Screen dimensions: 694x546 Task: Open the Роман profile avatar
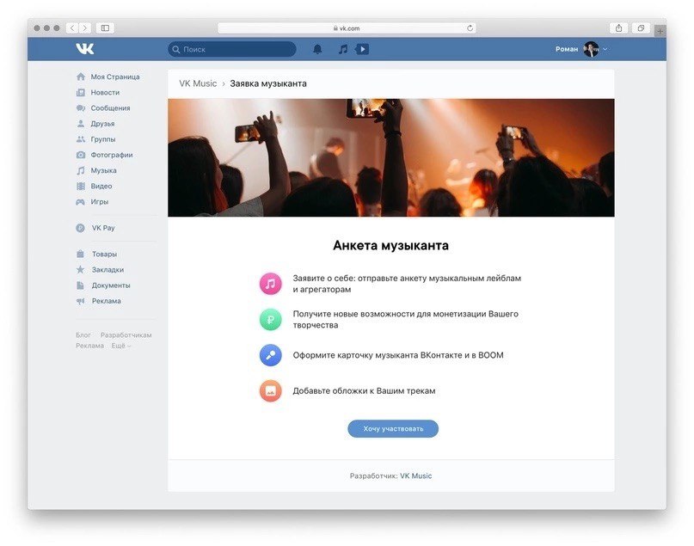coord(591,49)
